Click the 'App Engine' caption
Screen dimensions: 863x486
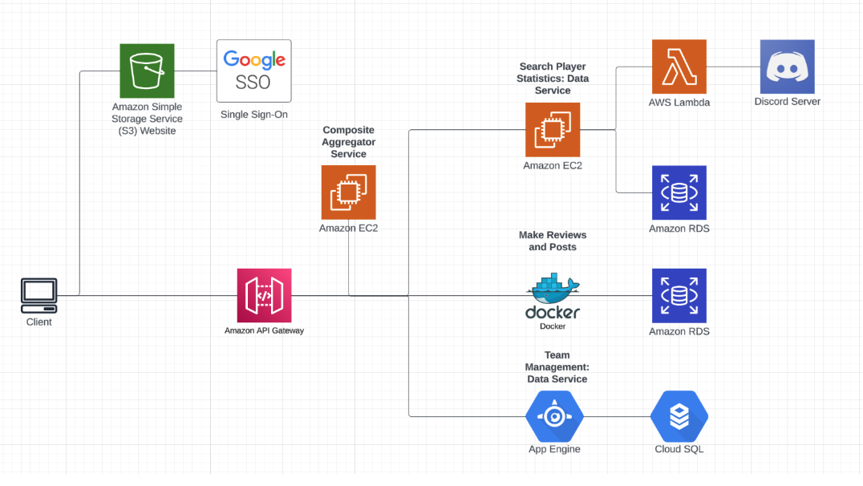coord(554,449)
